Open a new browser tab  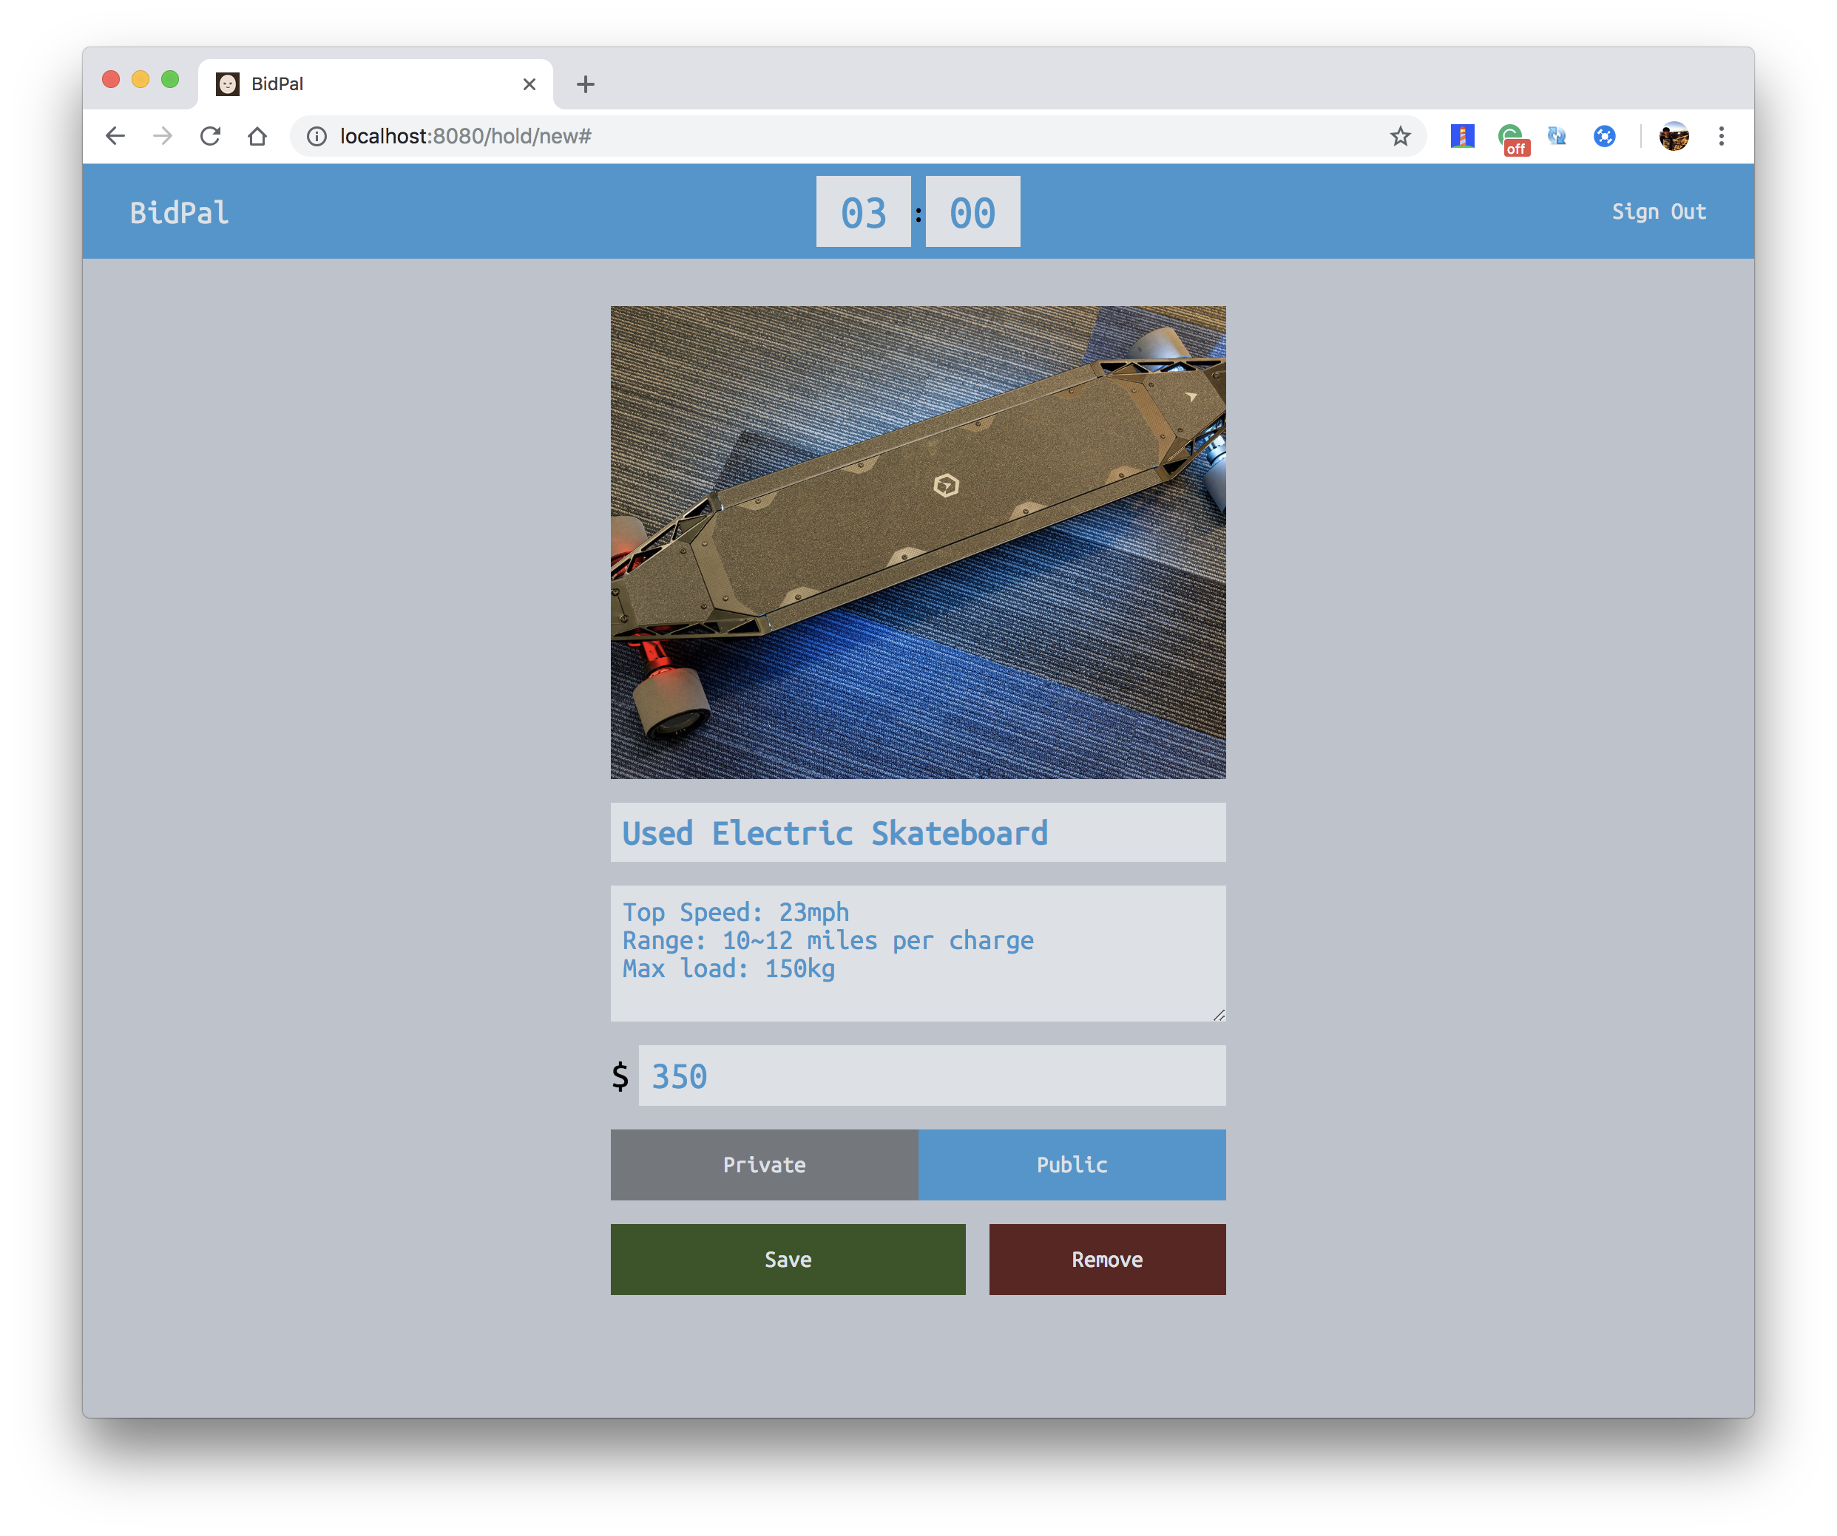pyautogui.click(x=585, y=84)
